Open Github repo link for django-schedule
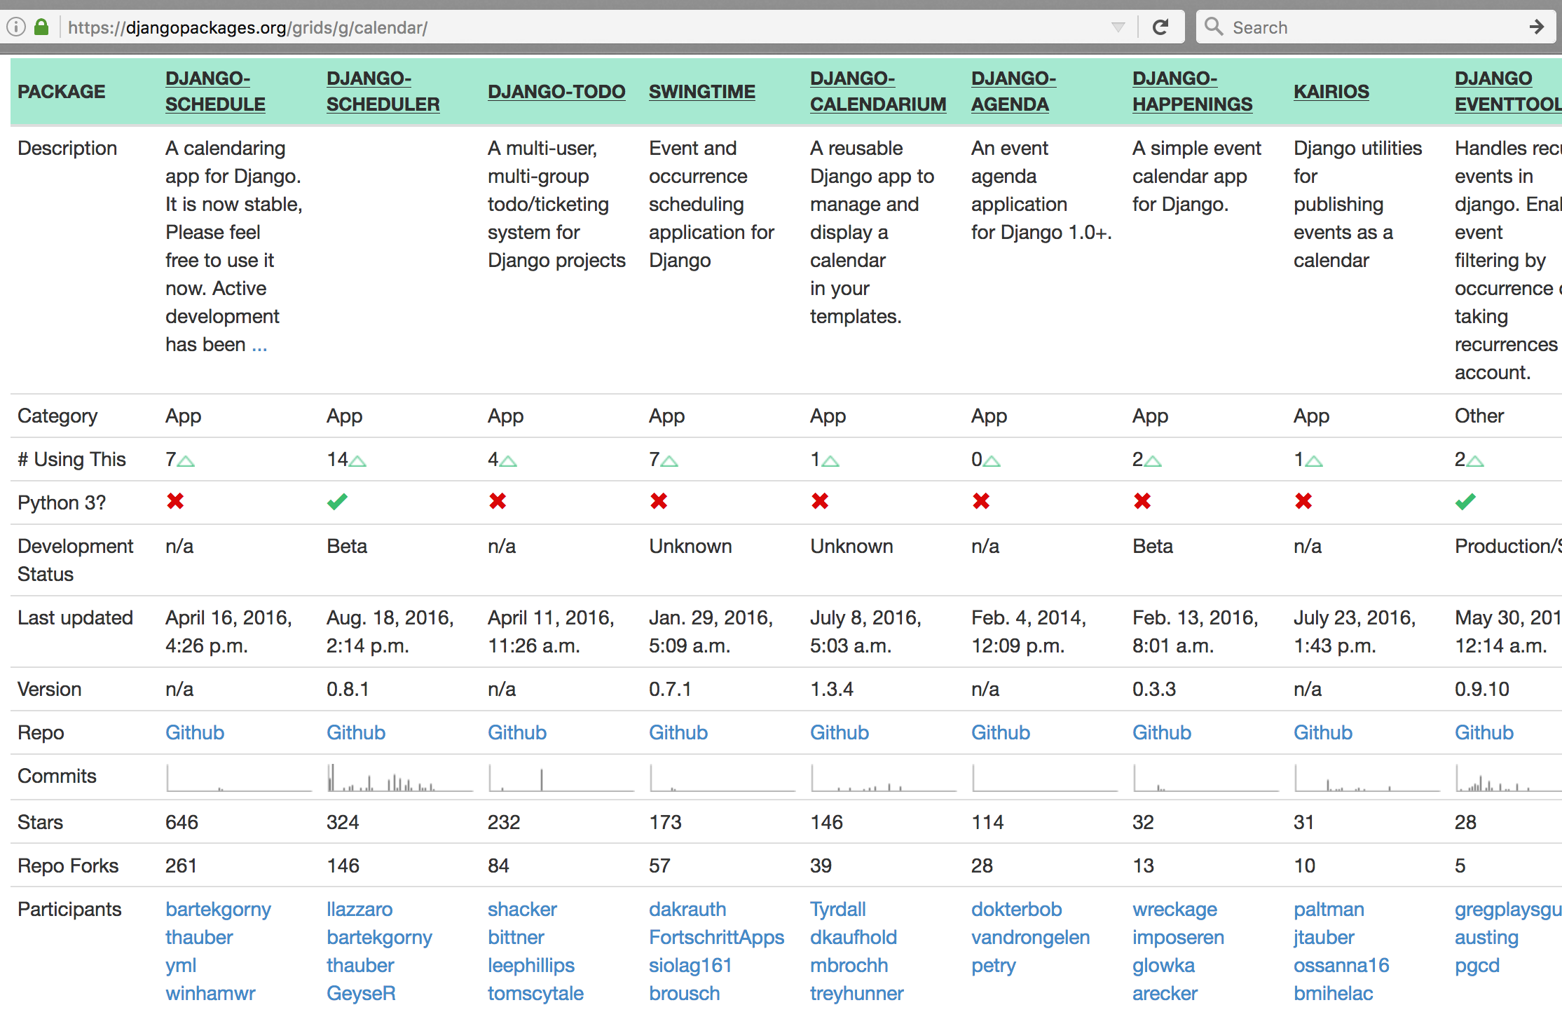Image resolution: width=1562 pixels, height=1012 pixels. (195, 732)
